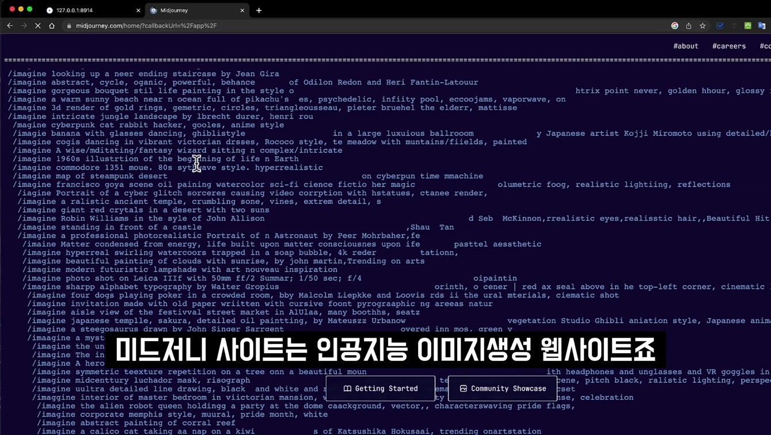Open the blue checkmark extension
This screenshot has height=435, width=771.
(x=720, y=26)
